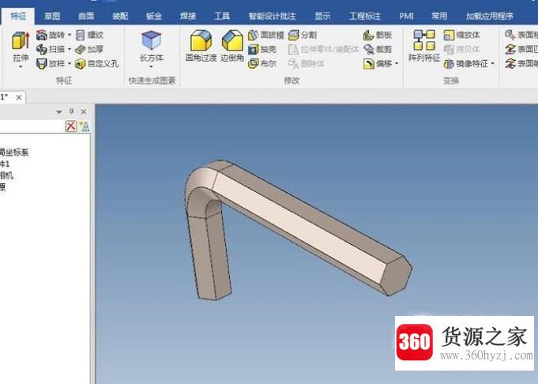Click the first 表面 tool icon at ribbon's right edge

pyautogui.click(x=510, y=35)
